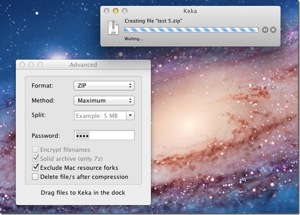The width and height of the screenshot is (300, 215).
Task: Click the Advanced window title
Action: tap(83, 65)
